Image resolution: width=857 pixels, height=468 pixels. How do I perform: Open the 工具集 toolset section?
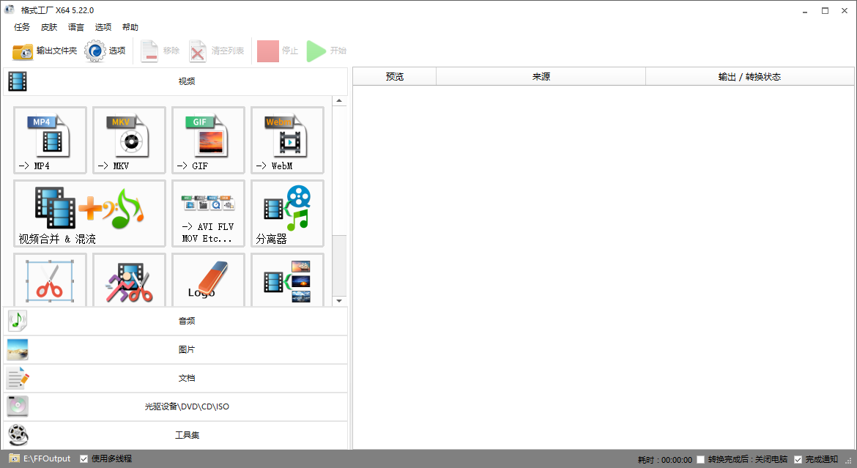187,435
